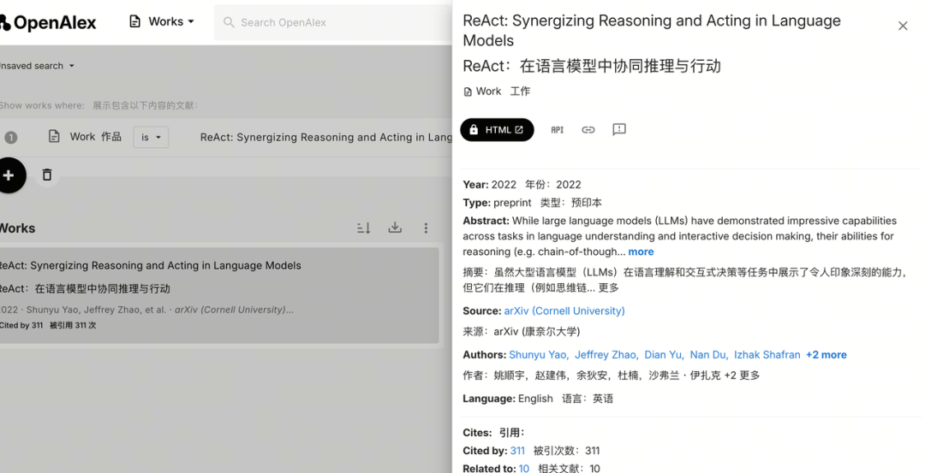925x473 pixels.
Task: Close the work details panel
Action: pyautogui.click(x=902, y=27)
